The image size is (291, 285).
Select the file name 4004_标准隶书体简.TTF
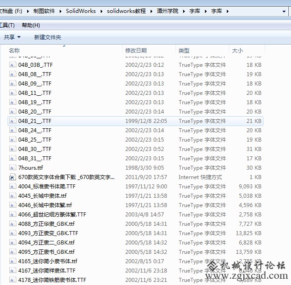pos(47,186)
